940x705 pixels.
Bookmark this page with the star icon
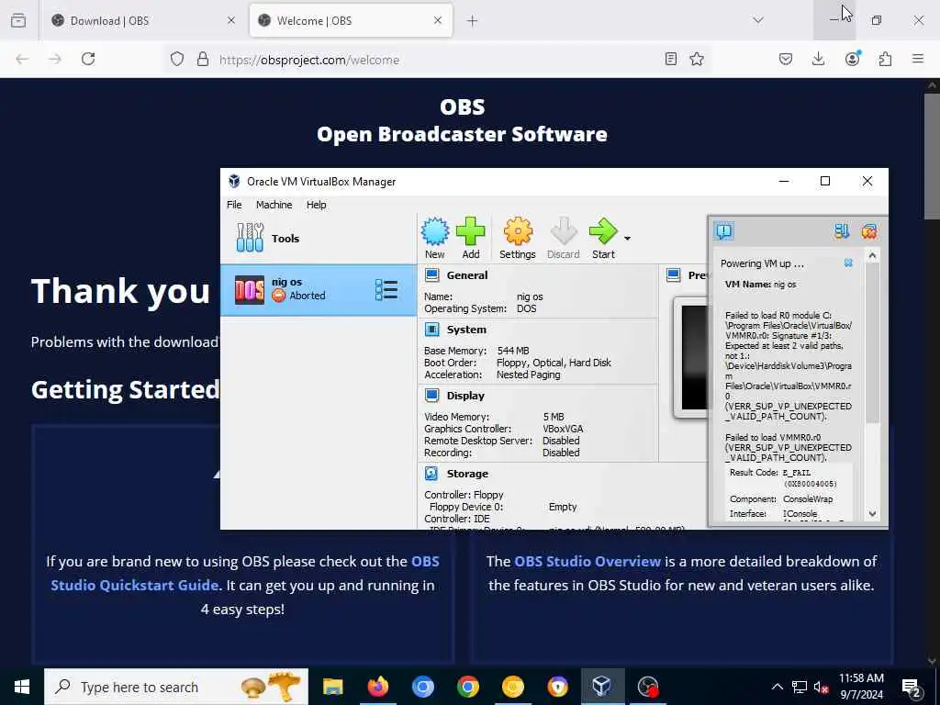697,59
